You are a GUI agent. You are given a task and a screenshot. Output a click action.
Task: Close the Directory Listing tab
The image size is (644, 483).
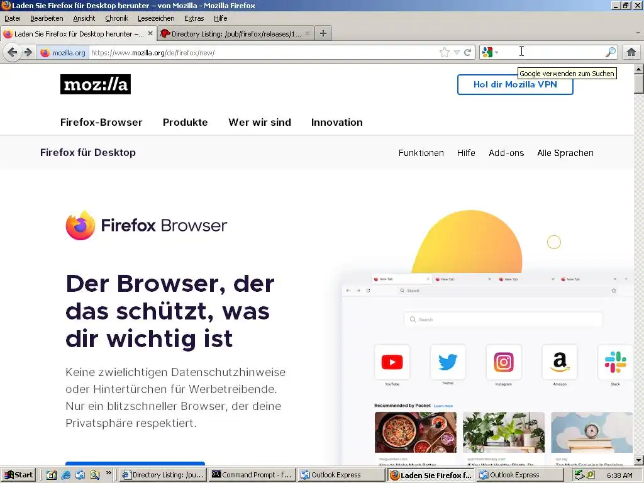point(307,33)
